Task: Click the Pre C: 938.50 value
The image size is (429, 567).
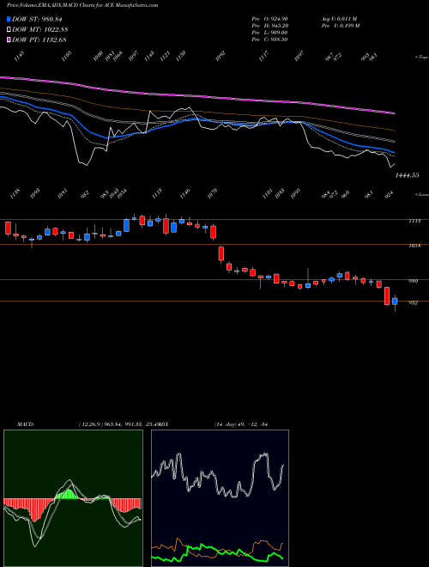Action: pos(269,40)
